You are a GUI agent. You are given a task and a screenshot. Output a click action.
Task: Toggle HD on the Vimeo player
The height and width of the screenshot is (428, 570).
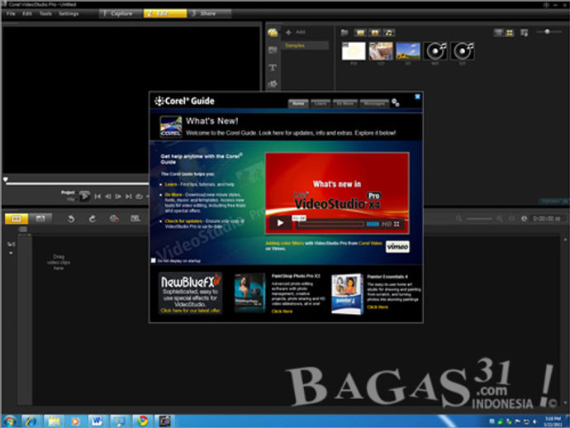pos(386,224)
